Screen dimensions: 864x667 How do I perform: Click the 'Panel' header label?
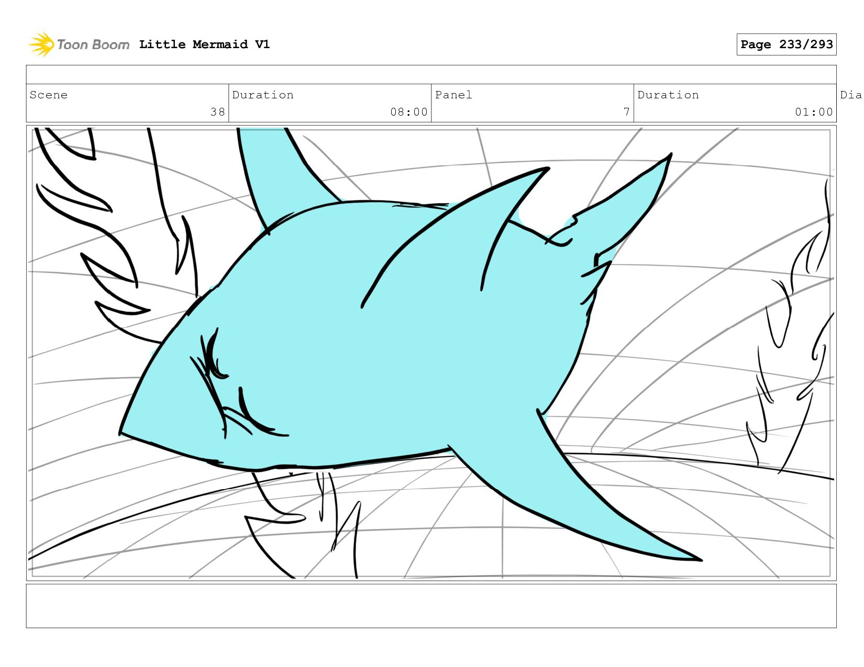coord(453,95)
